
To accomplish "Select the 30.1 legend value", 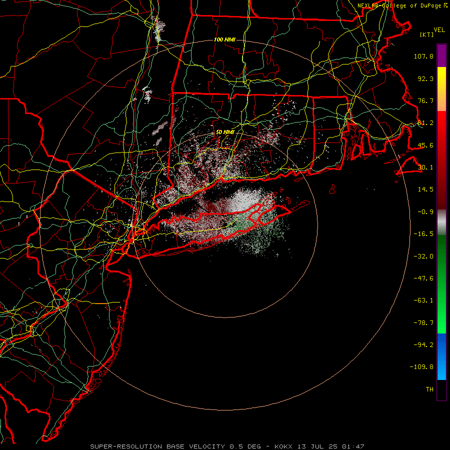I will (425, 167).
